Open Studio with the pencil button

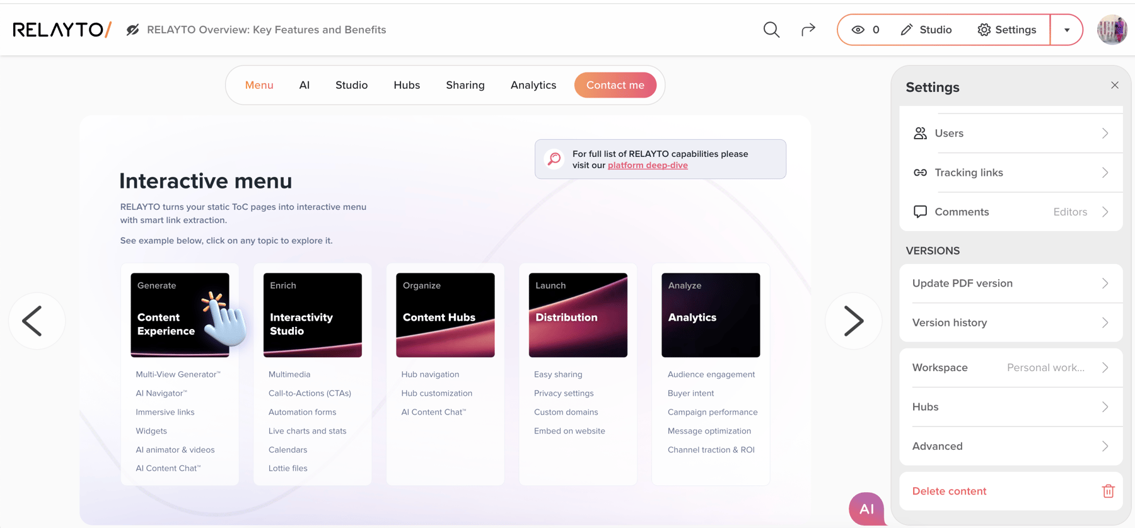[926, 30]
